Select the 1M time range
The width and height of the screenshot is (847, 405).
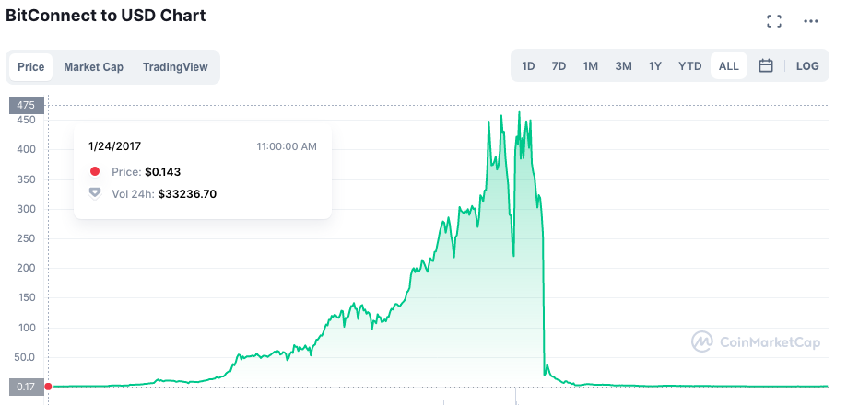(590, 66)
